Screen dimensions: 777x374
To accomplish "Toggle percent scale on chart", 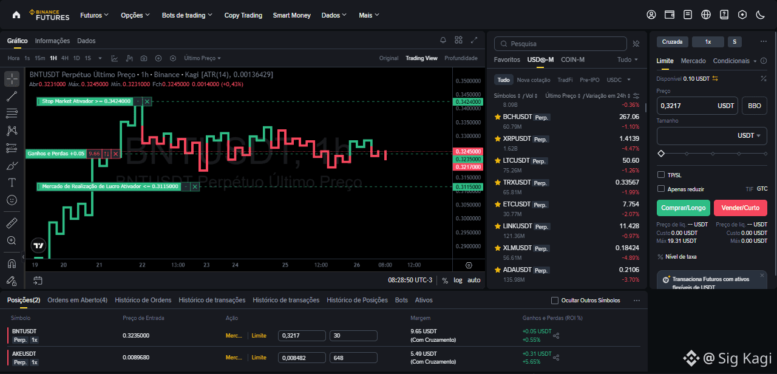I will point(445,280).
